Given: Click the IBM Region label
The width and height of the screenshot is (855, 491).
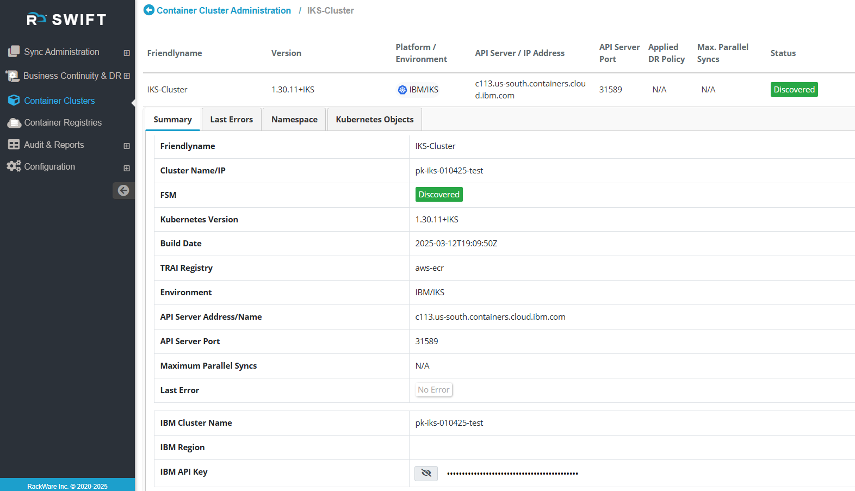Looking at the screenshot, I should [x=182, y=448].
